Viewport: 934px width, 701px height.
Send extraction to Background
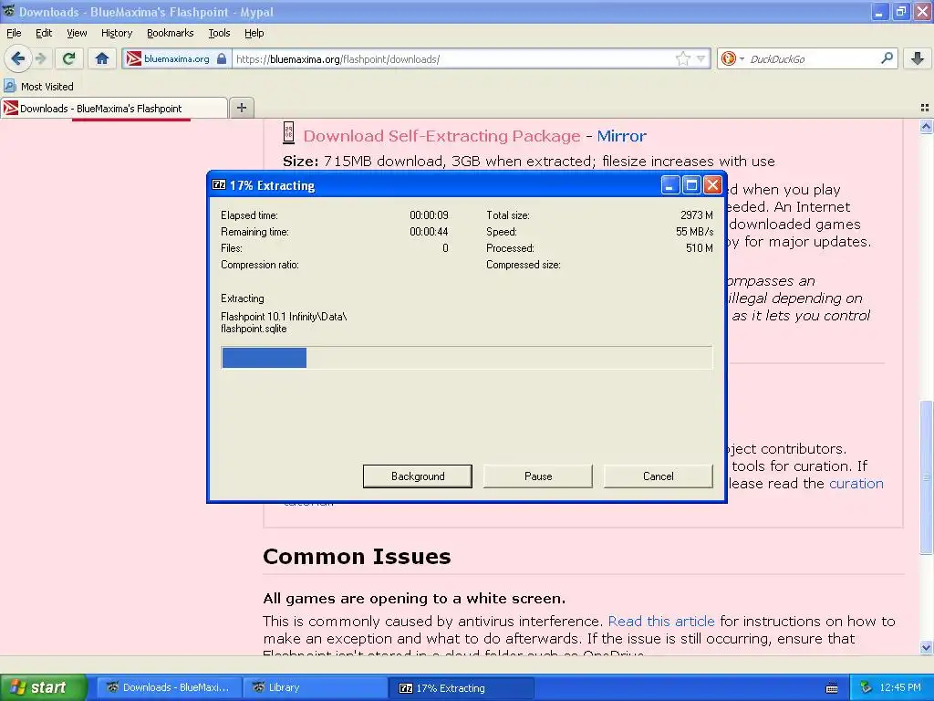click(418, 476)
